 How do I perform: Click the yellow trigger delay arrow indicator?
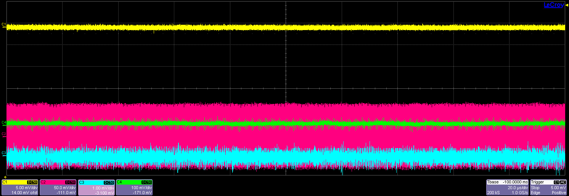coord(5,177)
